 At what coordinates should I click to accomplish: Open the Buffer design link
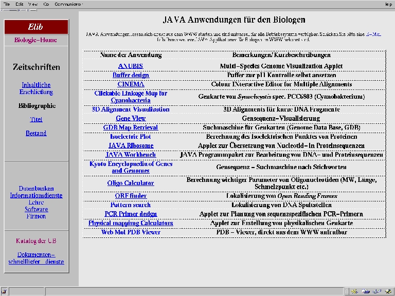131,75
